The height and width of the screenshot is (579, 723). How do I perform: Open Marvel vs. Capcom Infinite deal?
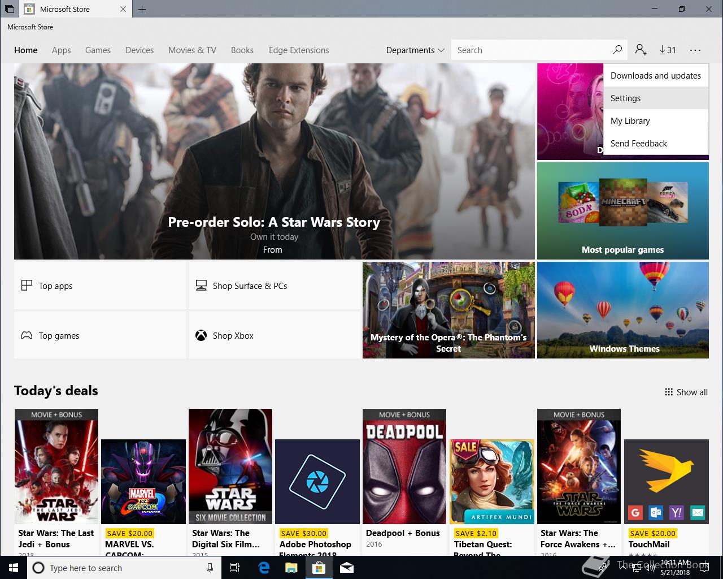click(143, 482)
